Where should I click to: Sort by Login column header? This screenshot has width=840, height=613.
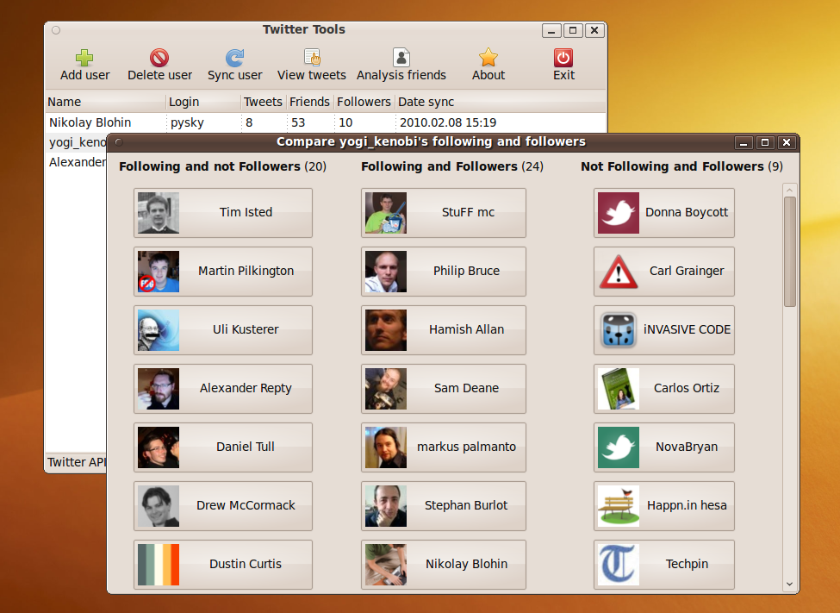pos(203,102)
